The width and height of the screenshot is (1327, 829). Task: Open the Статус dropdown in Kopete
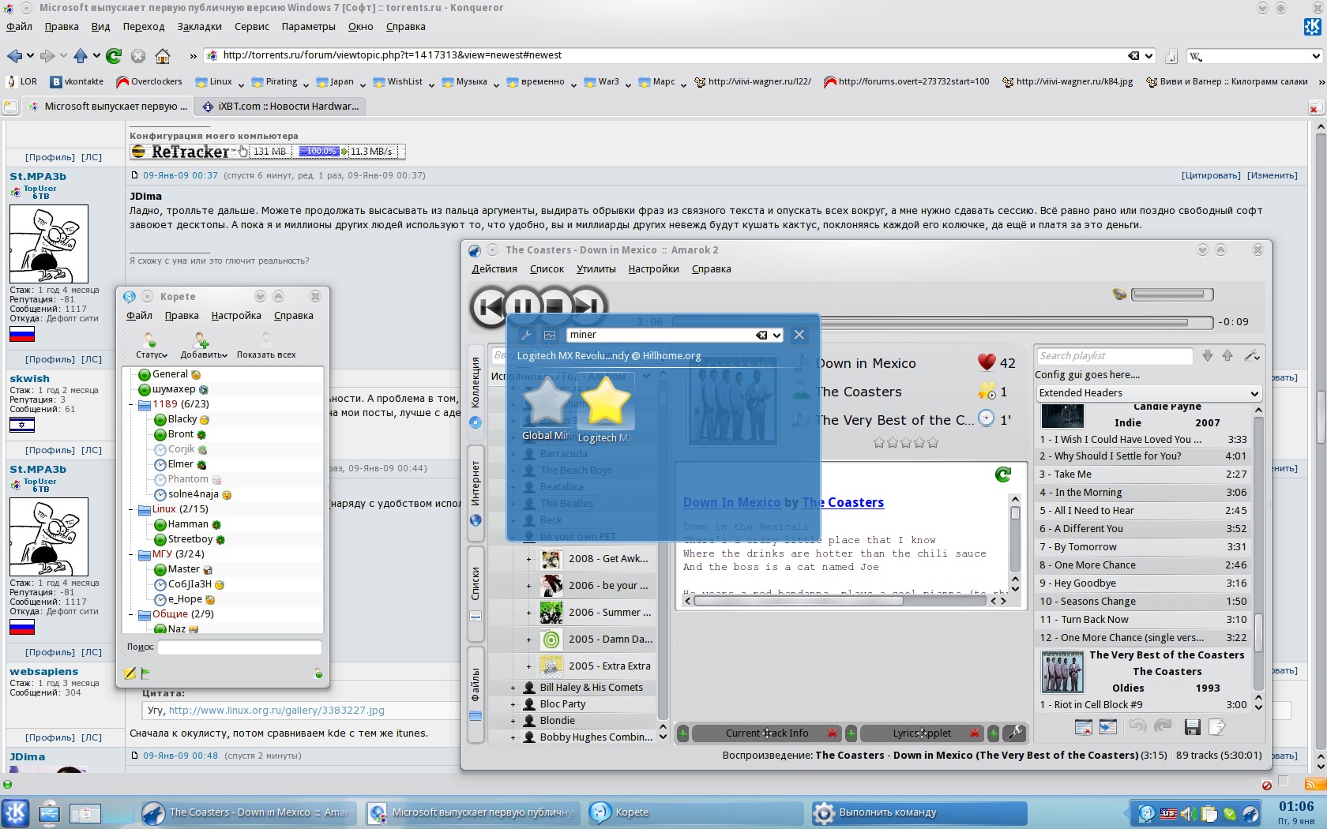pos(151,346)
